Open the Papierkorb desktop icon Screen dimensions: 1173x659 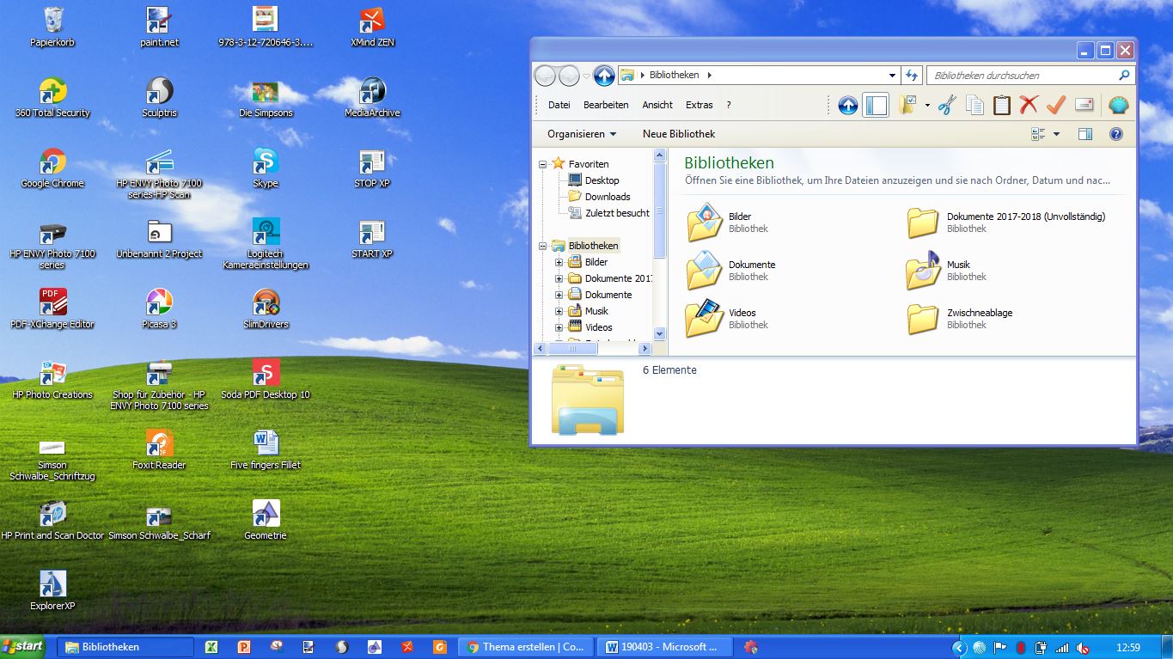(52, 27)
